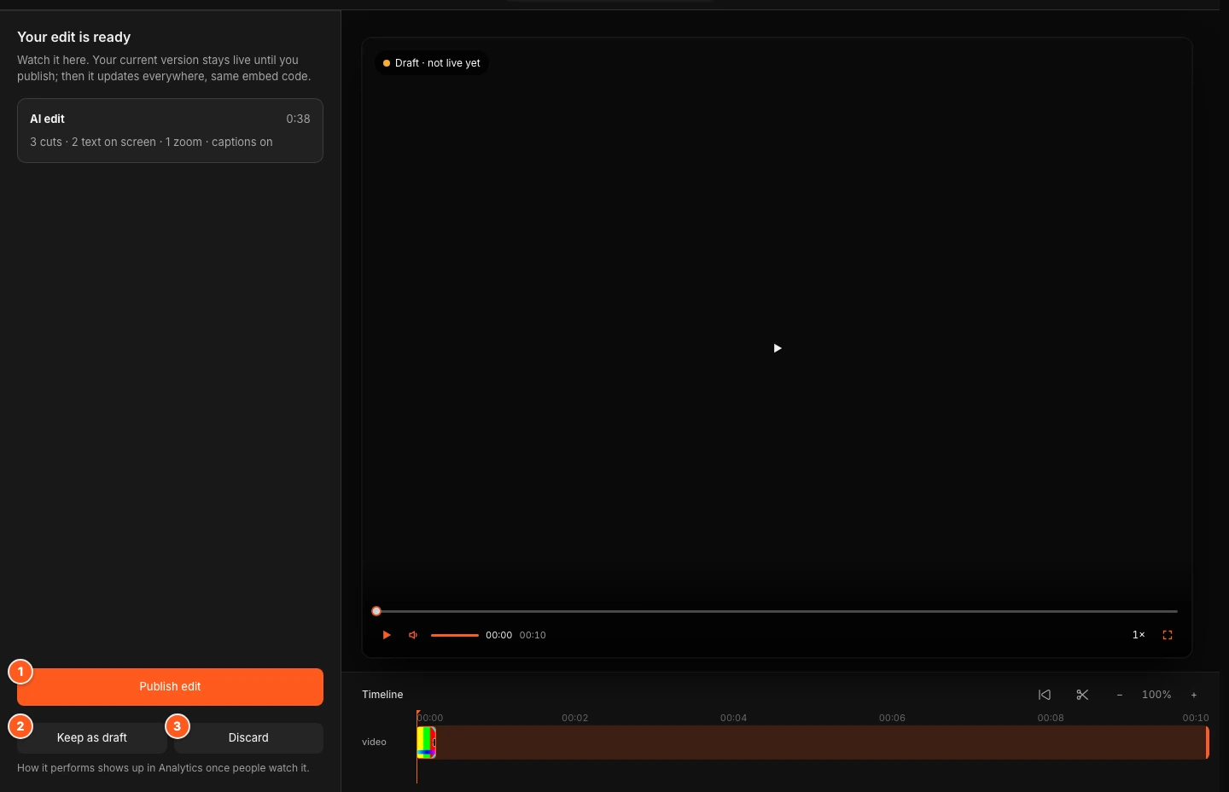This screenshot has height=792, width=1229.
Task: Play video using center overlay play button
Action: click(x=777, y=348)
